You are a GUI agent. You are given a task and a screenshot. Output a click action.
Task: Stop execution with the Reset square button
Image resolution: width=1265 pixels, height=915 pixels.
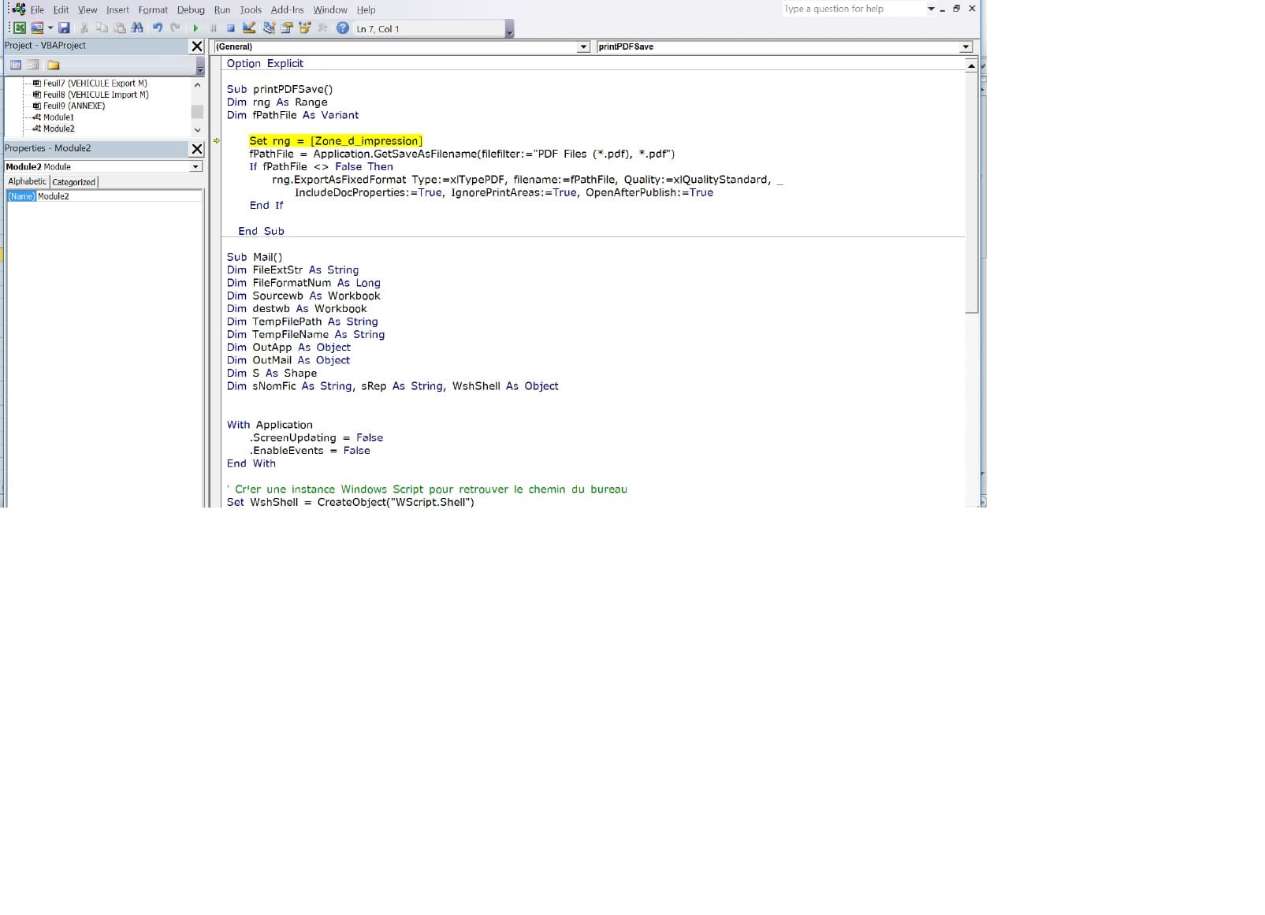(230, 28)
